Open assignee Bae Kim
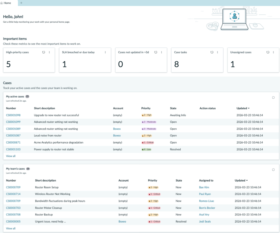 click(x=204, y=187)
